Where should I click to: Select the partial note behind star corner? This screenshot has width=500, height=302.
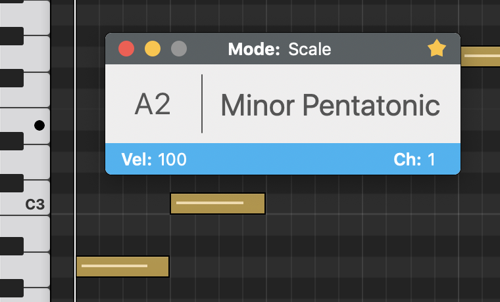480,56
